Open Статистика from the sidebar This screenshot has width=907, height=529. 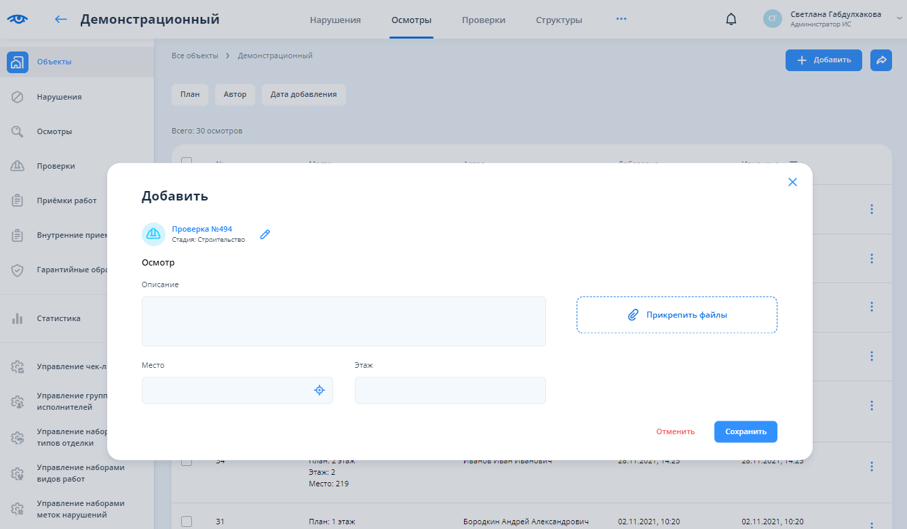click(58, 318)
